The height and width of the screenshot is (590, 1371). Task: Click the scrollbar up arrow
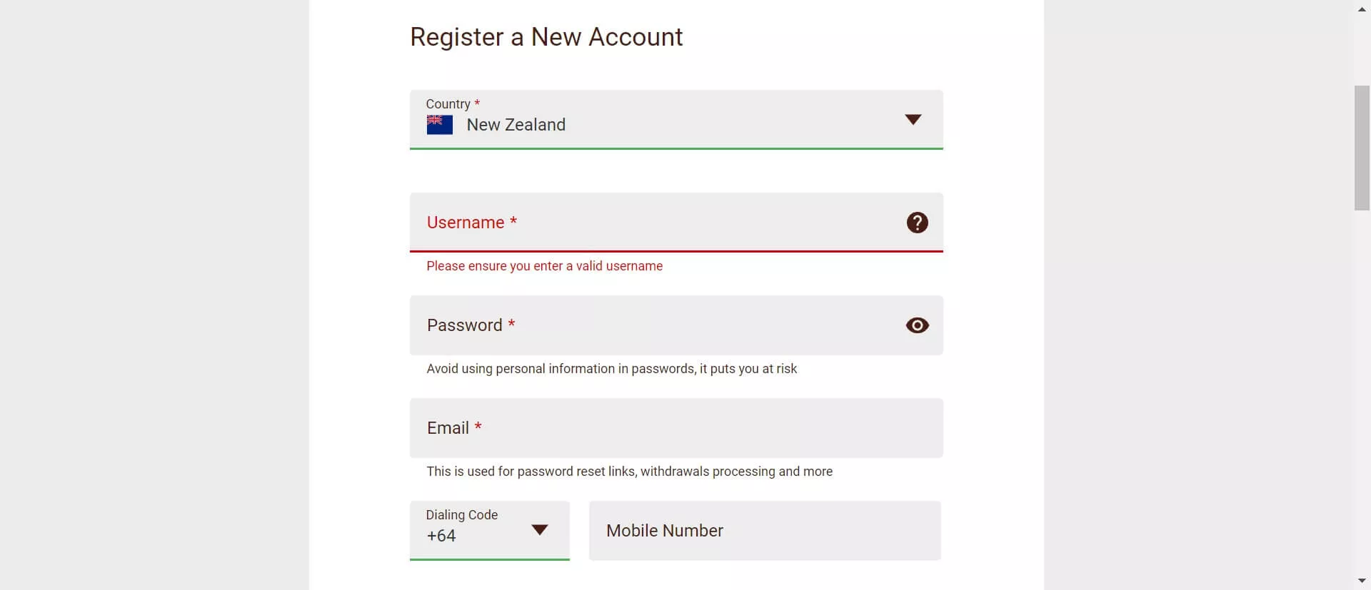tap(1362, 9)
